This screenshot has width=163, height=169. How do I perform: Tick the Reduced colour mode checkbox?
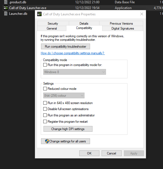tap(45, 88)
